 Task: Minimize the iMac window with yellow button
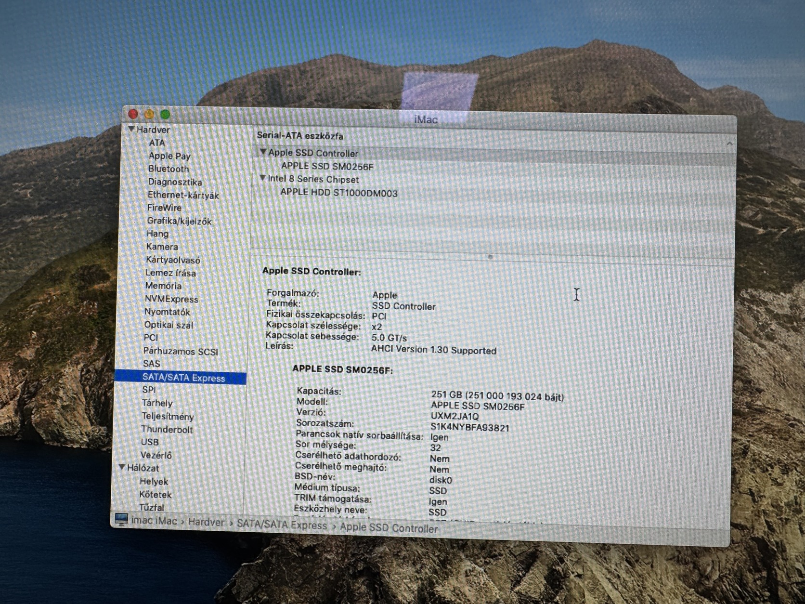point(149,114)
